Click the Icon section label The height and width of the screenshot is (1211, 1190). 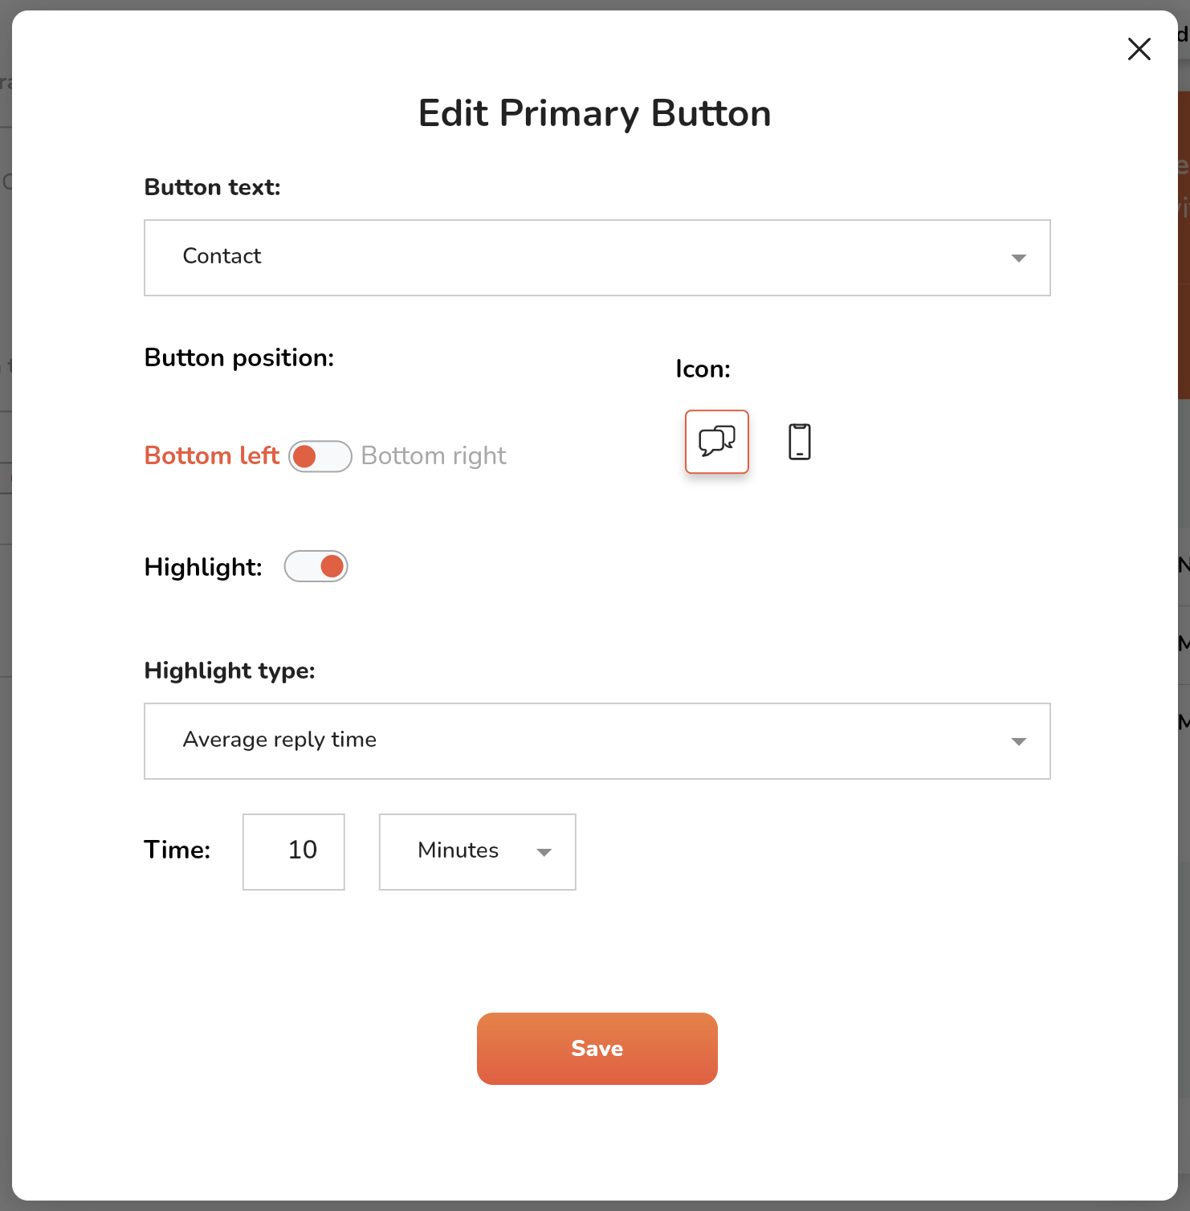click(703, 369)
